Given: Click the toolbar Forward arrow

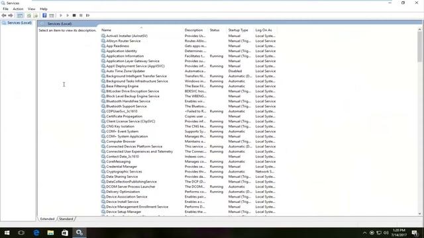Looking at the screenshot, I should (x=11, y=16).
